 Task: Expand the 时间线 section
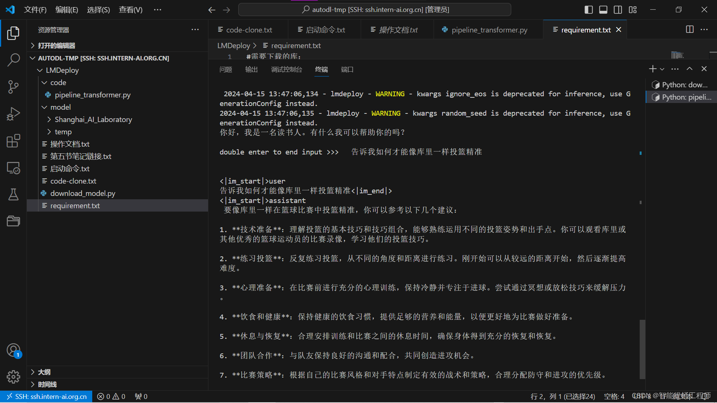tap(47, 384)
